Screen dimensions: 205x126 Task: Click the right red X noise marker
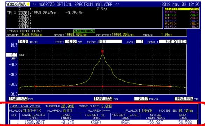pos(170,86)
